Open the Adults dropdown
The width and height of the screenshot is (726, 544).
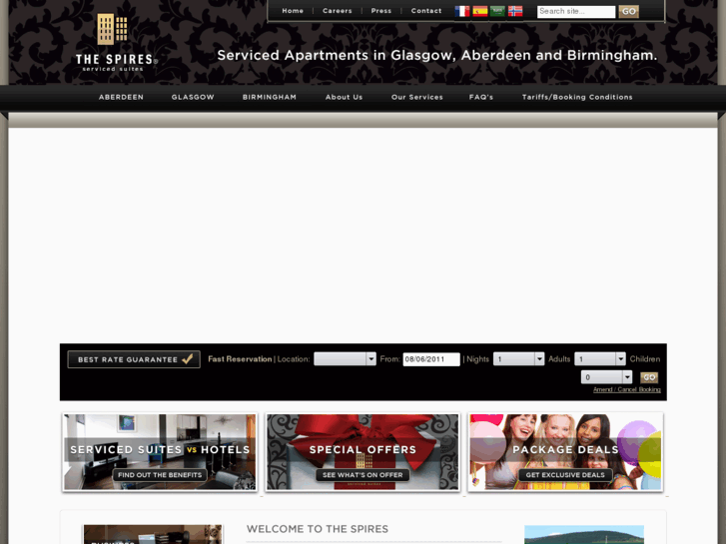pos(600,358)
